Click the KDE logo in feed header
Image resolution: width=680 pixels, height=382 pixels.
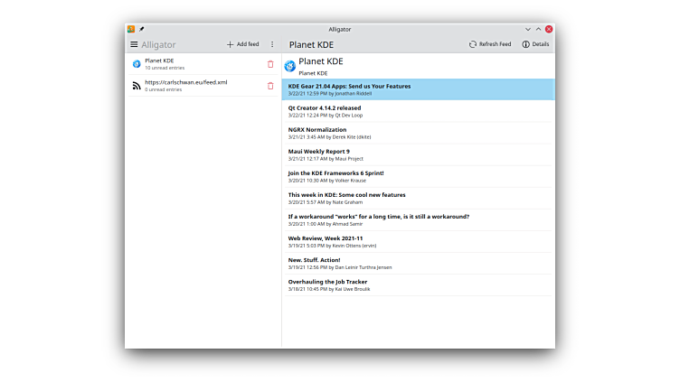click(x=290, y=66)
